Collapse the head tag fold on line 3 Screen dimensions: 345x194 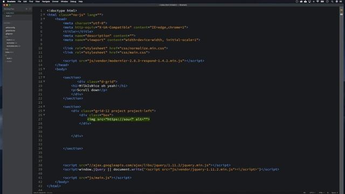pos(44,19)
